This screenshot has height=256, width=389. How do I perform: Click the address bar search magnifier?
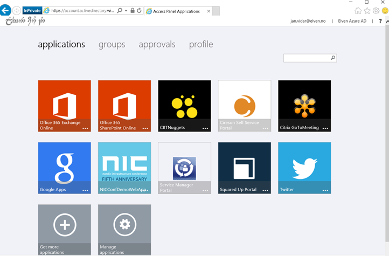(120, 10)
